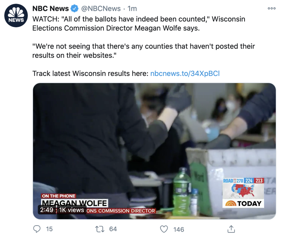Open the @NBCNews handle

point(101,8)
